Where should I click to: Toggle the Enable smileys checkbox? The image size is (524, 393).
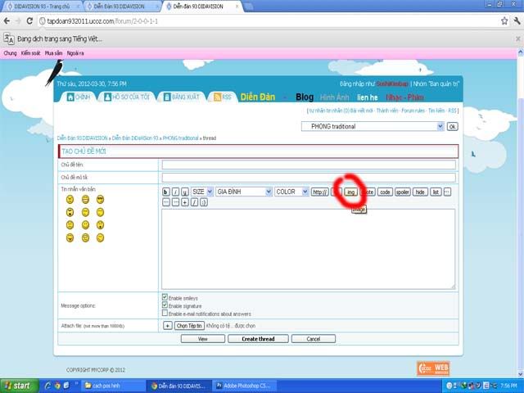(x=165, y=297)
